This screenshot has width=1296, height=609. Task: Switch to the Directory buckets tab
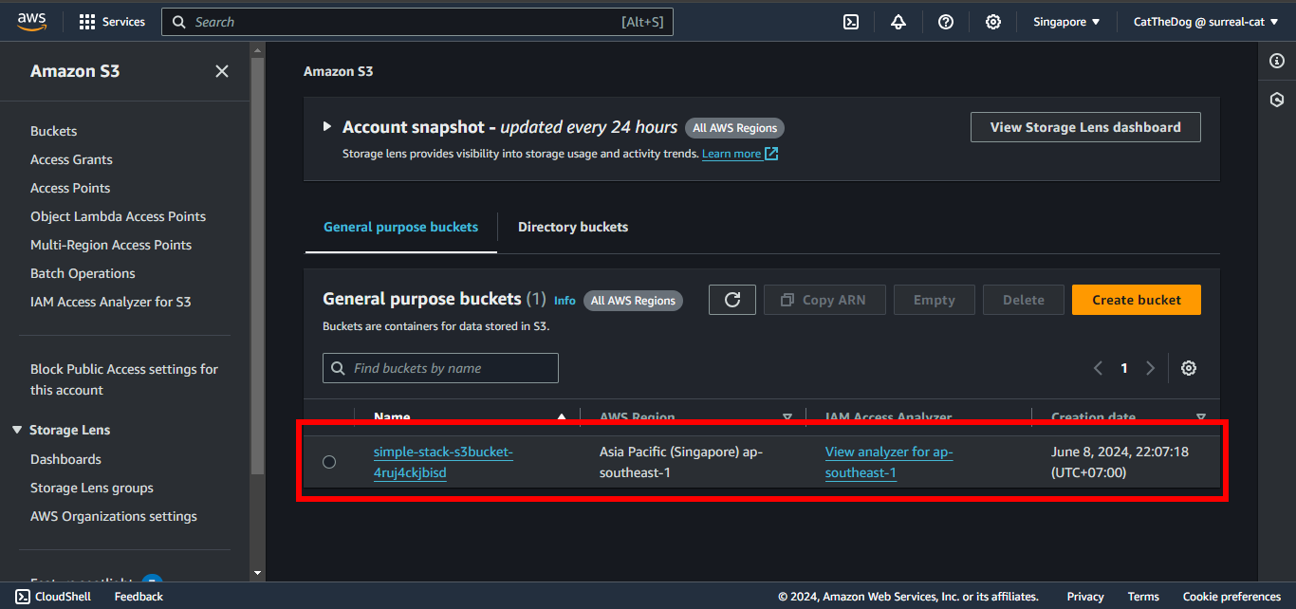[x=573, y=227]
